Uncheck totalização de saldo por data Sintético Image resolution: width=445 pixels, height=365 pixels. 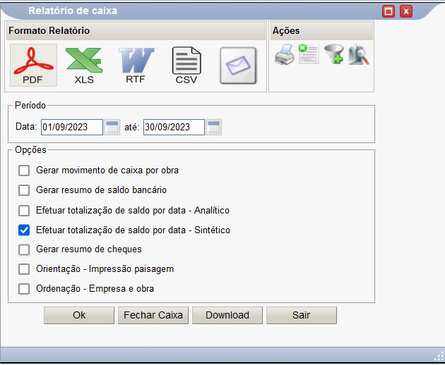coord(24,230)
